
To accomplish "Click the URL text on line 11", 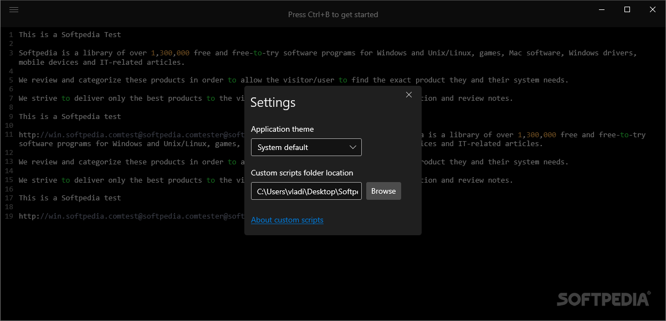I will pos(131,134).
